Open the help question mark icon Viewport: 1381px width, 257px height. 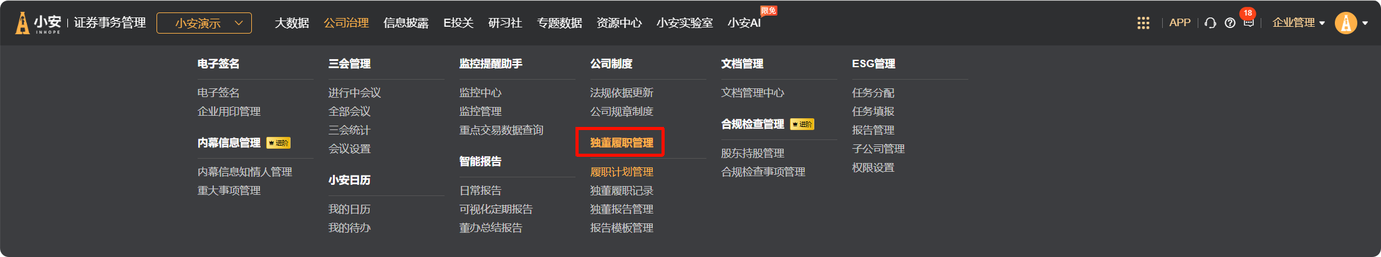point(1230,23)
